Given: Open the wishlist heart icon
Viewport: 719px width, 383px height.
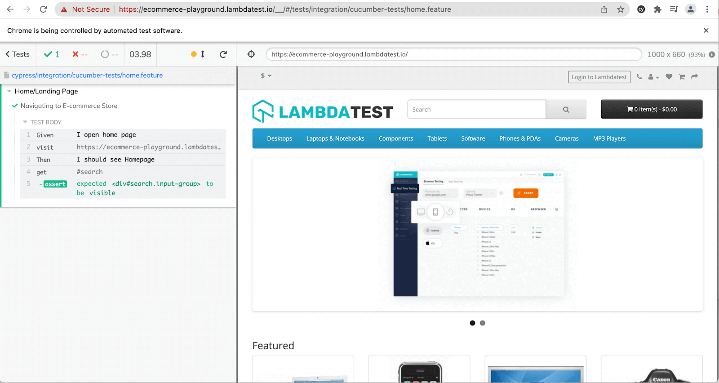Looking at the screenshot, I should 669,77.
